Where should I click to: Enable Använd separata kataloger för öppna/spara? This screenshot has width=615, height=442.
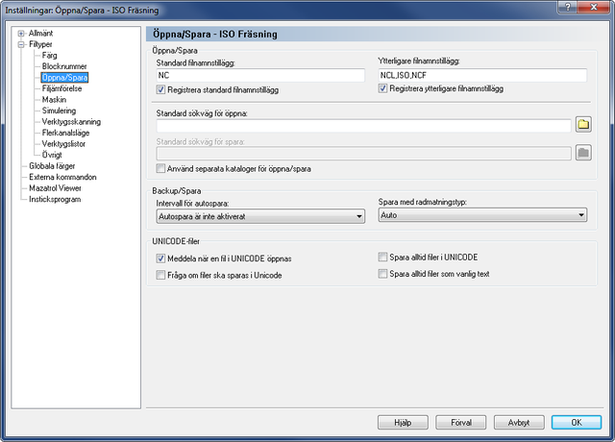[160, 169]
